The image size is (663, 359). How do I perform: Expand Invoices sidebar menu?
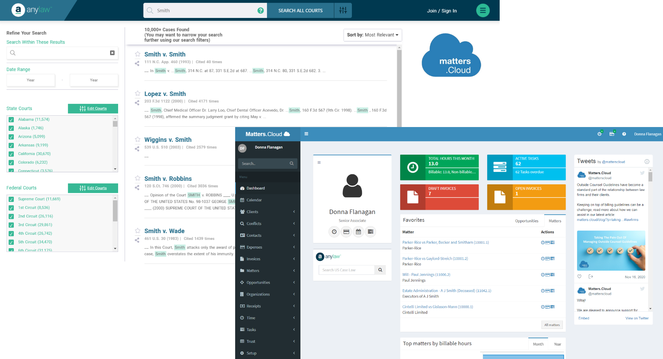[x=268, y=259]
